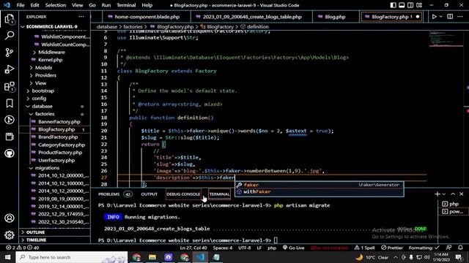
Task: Select 'faker' autocomplete suggestion
Action: click(x=319, y=185)
